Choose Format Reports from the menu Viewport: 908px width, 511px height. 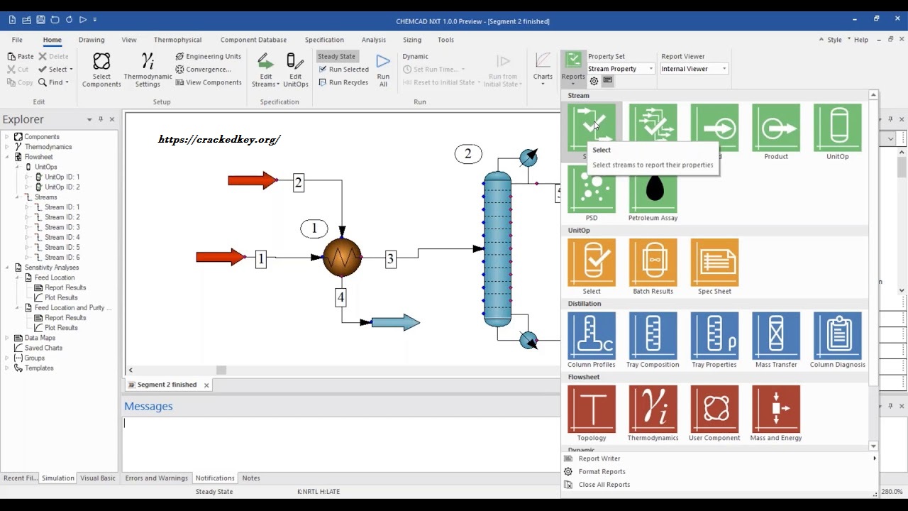(x=602, y=471)
